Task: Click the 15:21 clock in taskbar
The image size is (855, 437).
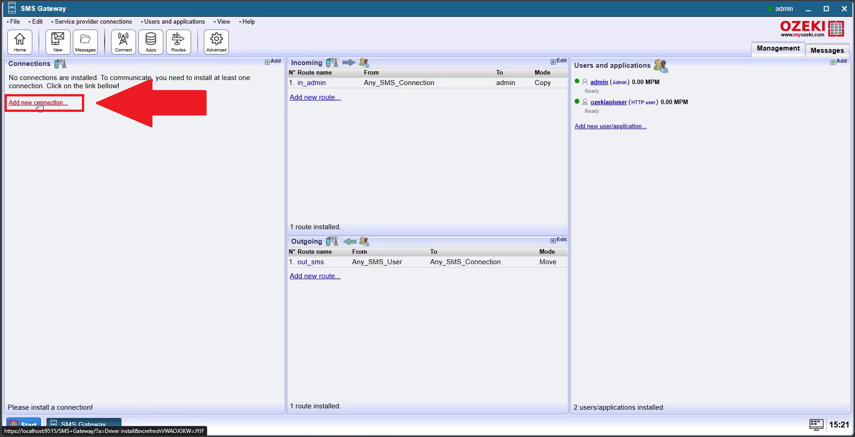Action: pos(839,425)
